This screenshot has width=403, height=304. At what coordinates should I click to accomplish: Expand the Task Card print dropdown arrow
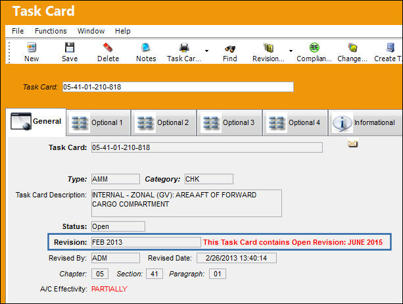click(206, 51)
